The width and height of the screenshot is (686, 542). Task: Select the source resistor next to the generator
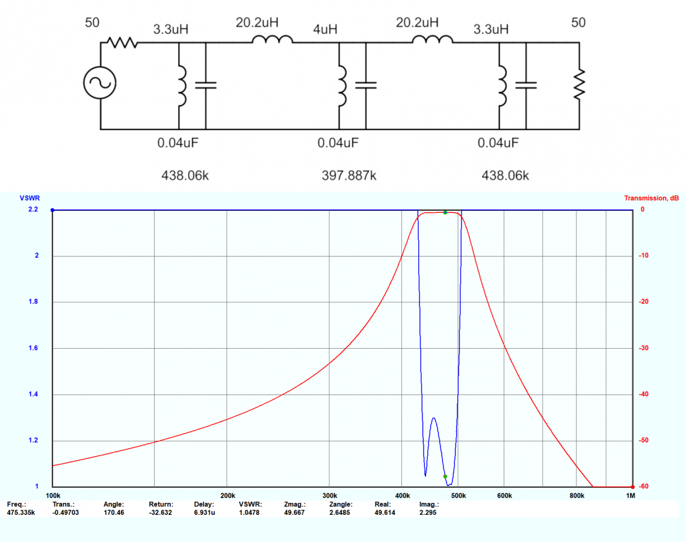(122, 43)
